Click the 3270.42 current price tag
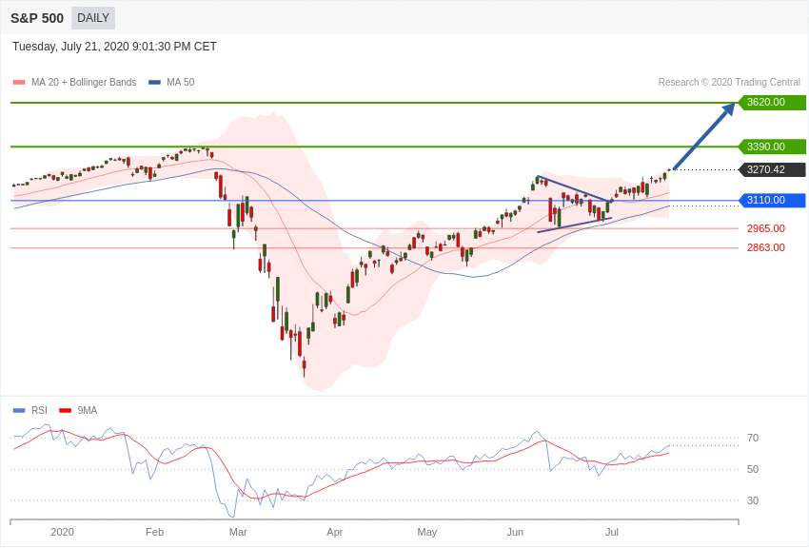 771,169
